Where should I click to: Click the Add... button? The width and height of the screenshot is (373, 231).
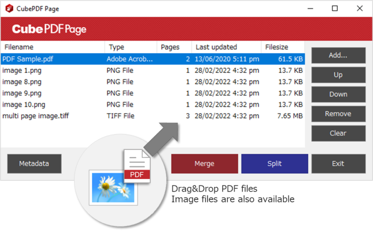click(338, 55)
